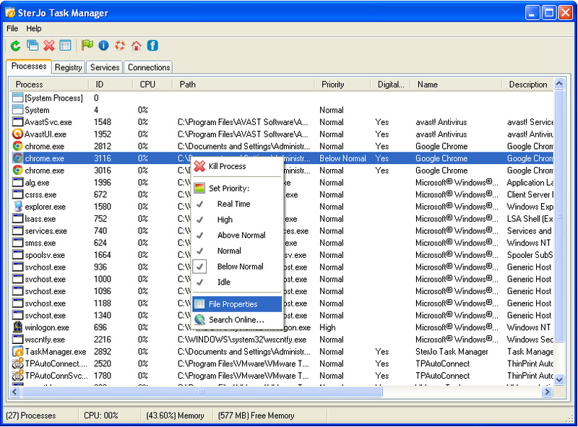This screenshot has width=578, height=427.
Task: Click the orange lifebuoy help icon
Action: coord(120,46)
